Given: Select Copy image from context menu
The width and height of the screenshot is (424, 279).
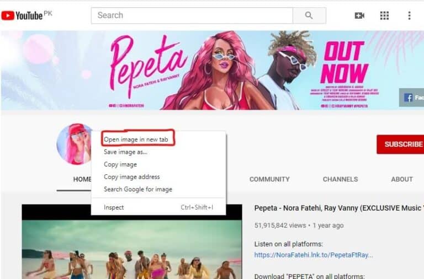Looking at the screenshot, I should (120, 164).
